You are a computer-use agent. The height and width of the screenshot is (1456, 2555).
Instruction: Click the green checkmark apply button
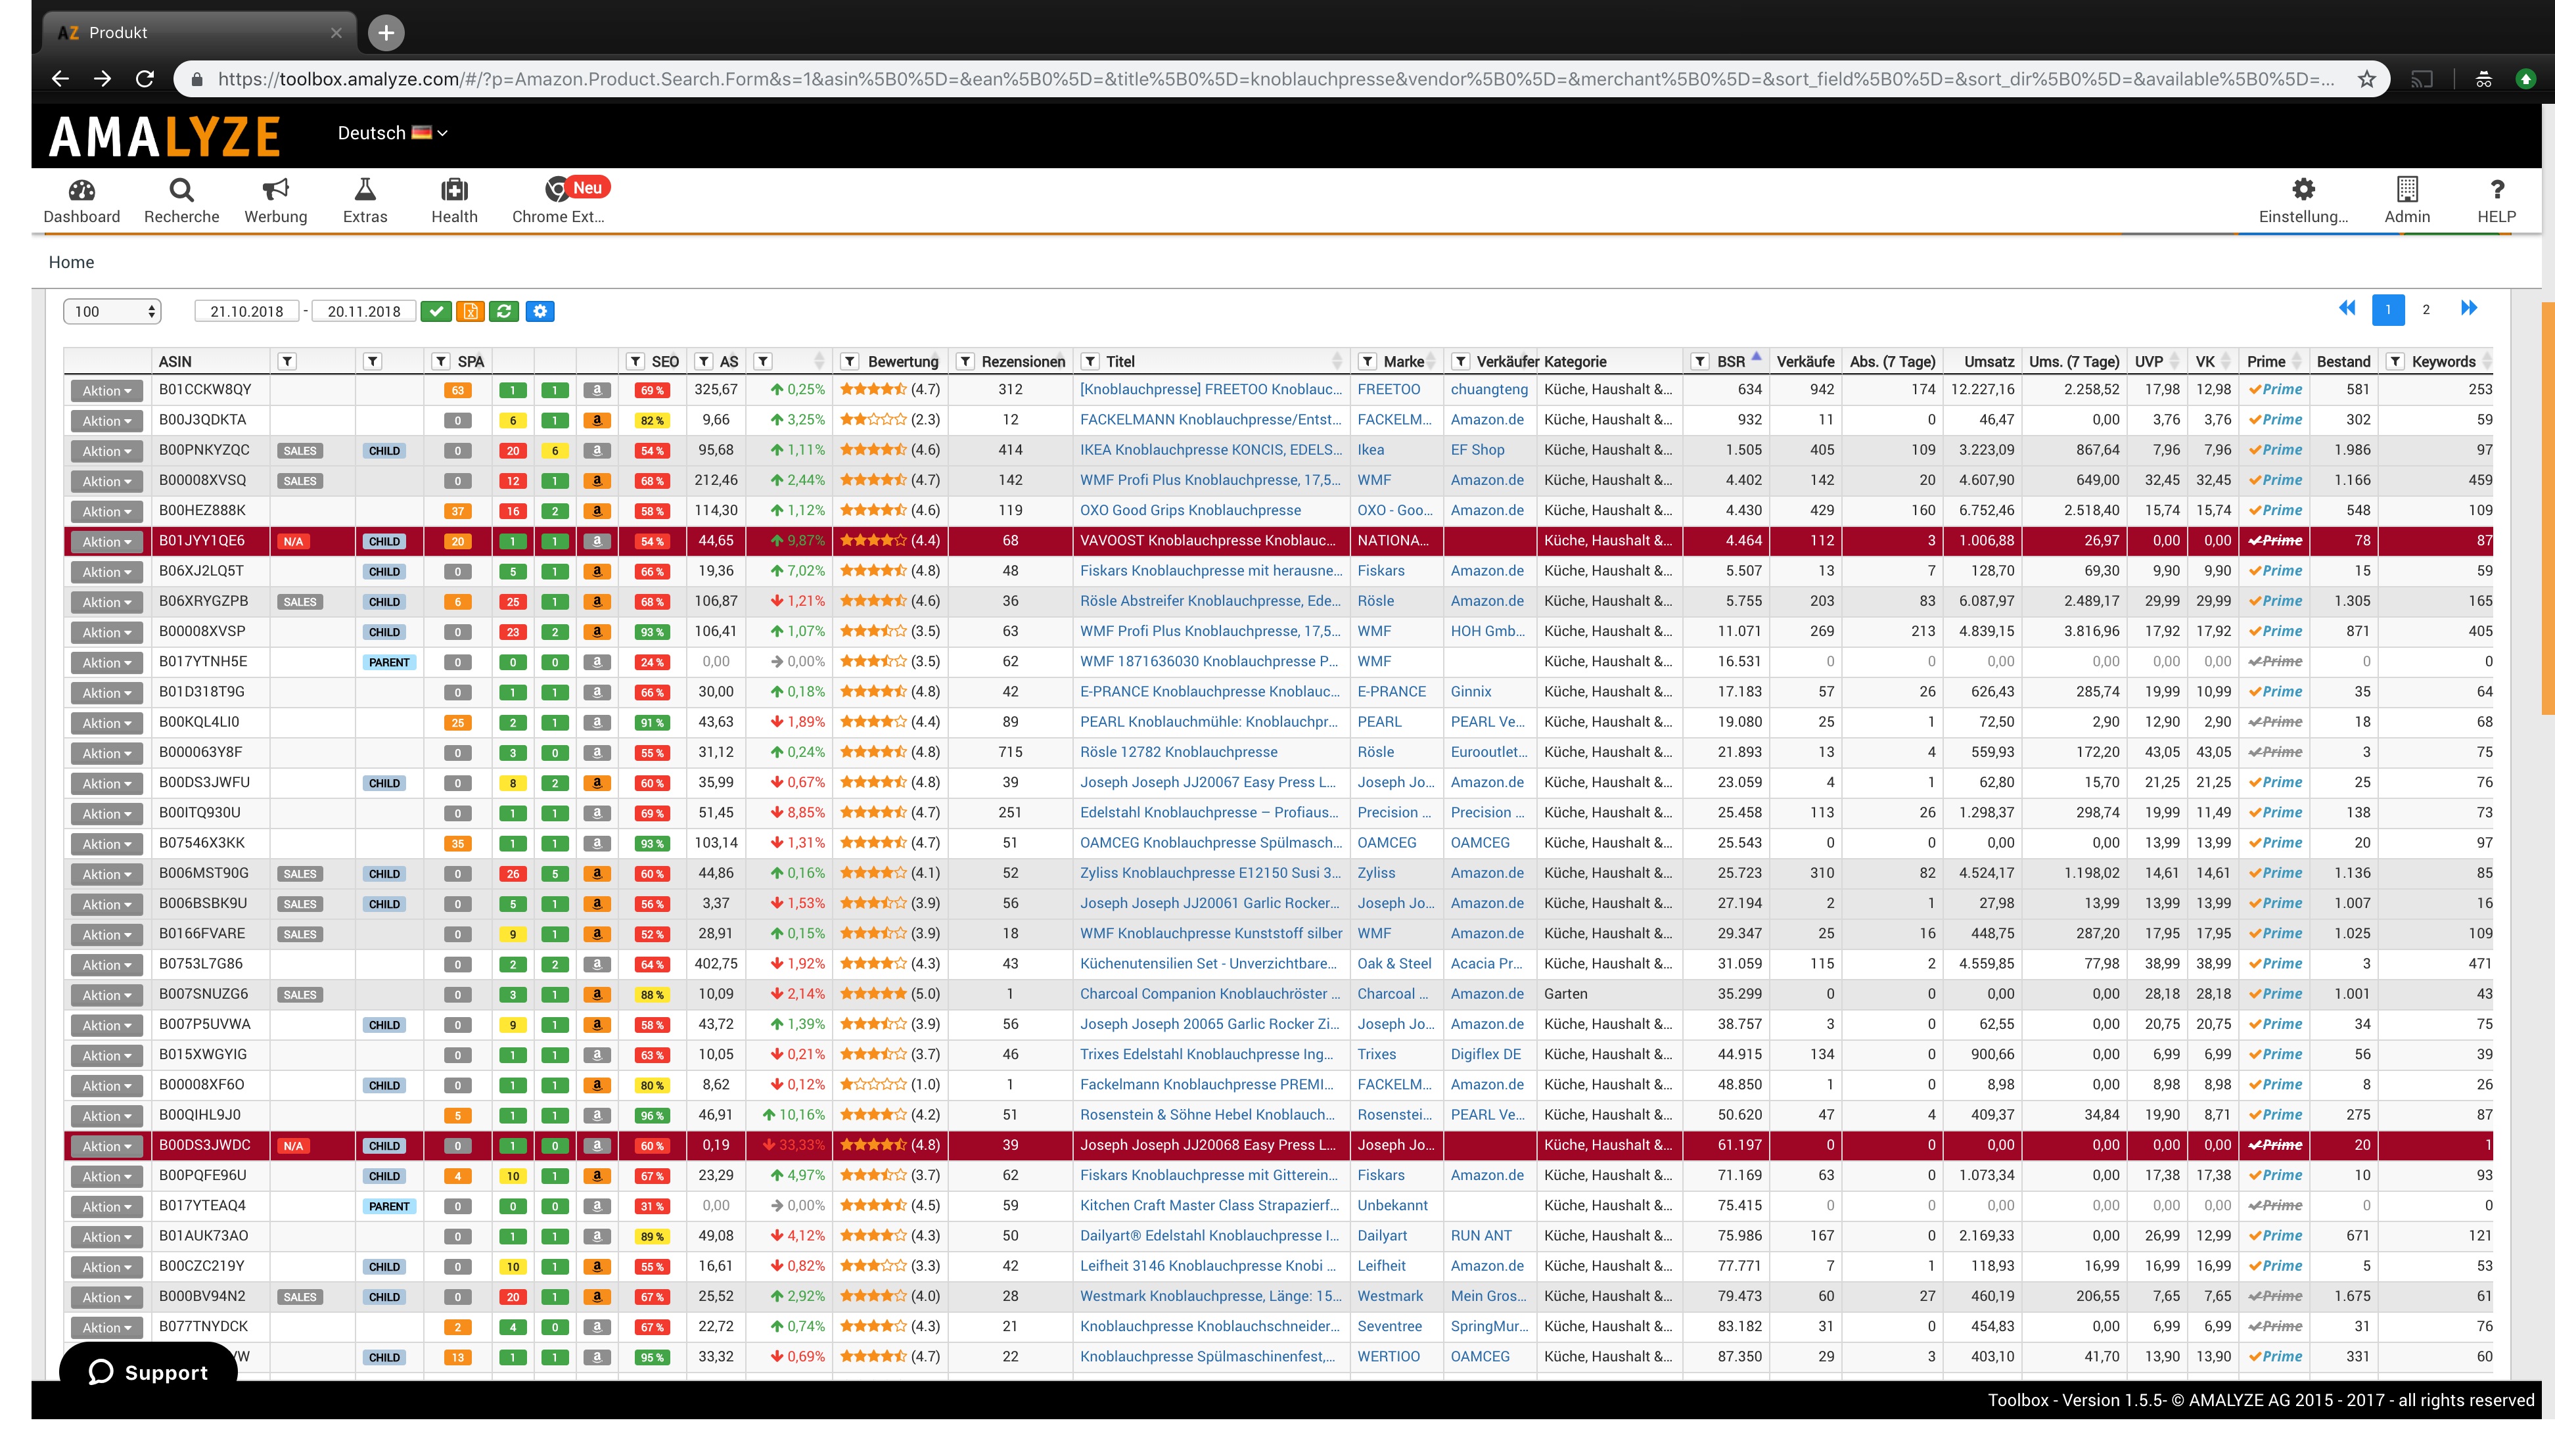click(x=436, y=311)
